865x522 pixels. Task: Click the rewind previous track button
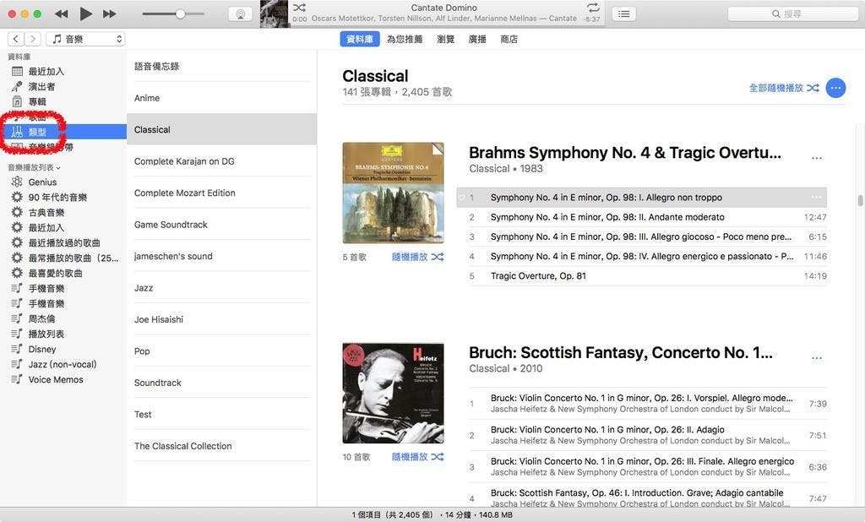point(61,14)
